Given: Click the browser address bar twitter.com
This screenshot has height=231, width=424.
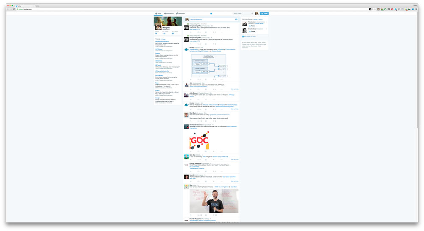Looking at the screenshot, I should 192,9.
